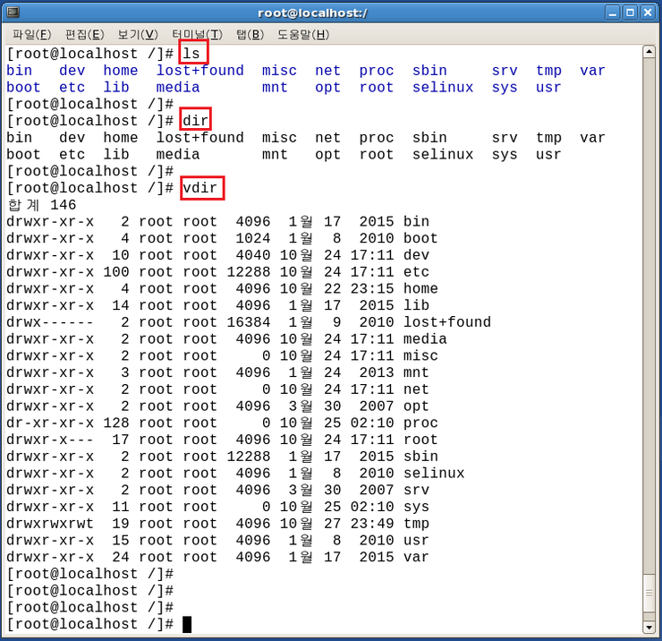
Task: Click the black 'usr' in dir output
Action: pyautogui.click(x=548, y=154)
